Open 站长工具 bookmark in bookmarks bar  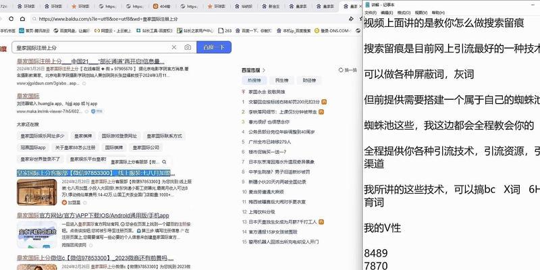click(x=155, y=30)
